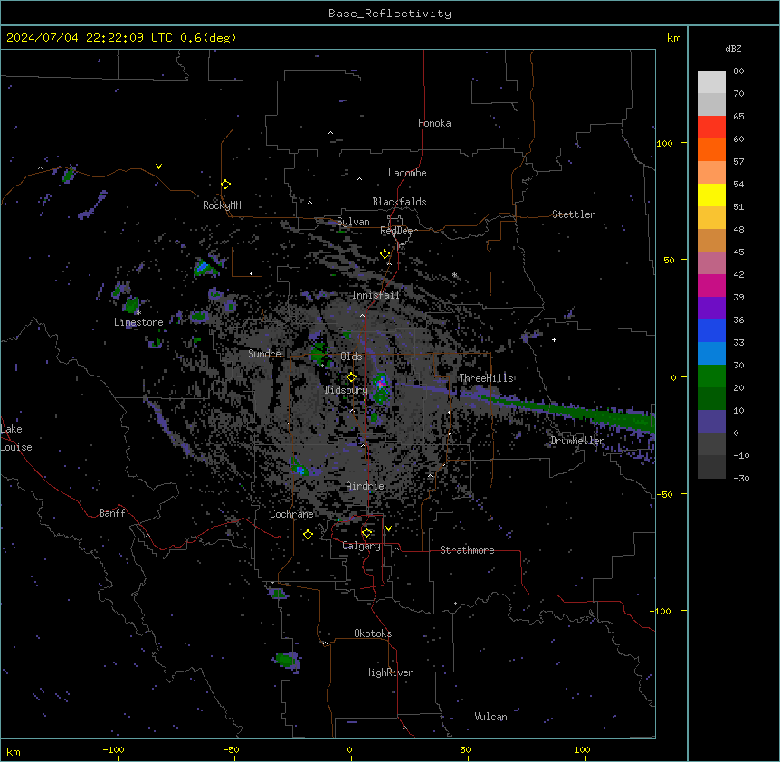The width and height of the screenshot is (780, 762).
Task: Select the asterisk marker above the Limestone label
Action: pos(139,313)
